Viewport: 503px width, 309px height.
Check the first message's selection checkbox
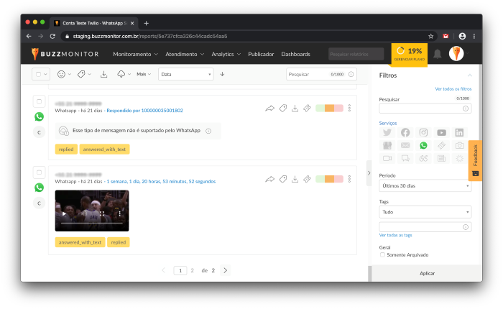[40, 102]
